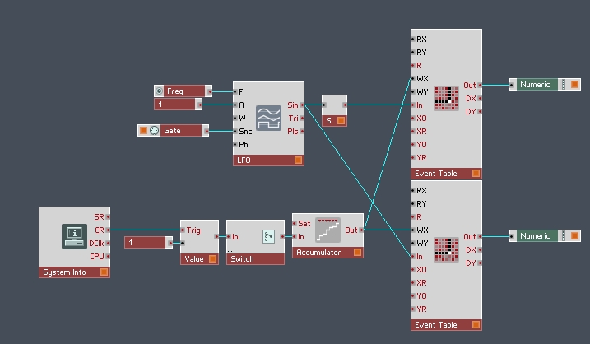The image size is (590, 344).
Task: Toggle the lower Event Table orange lamp
Action: click(x=476, y=324)
